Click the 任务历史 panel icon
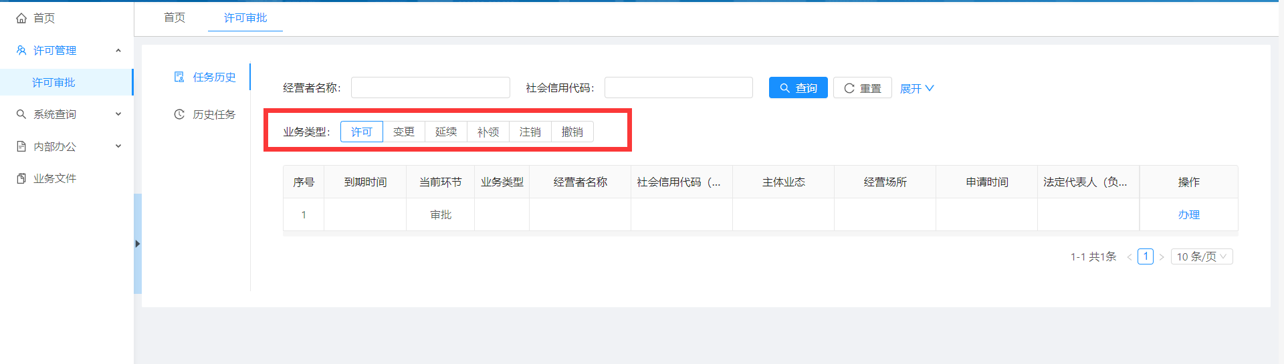 tap(179, 77)
